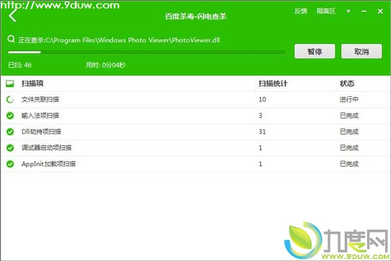Select the Dll劫持项扫描 row text

(42, 131)
